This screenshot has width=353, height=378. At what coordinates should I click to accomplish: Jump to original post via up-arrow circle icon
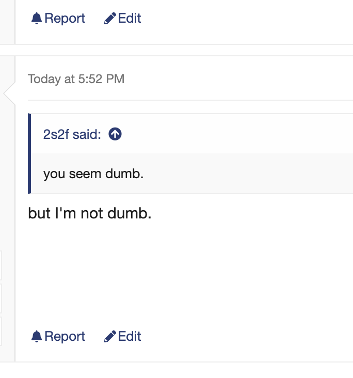click(115, 134)
